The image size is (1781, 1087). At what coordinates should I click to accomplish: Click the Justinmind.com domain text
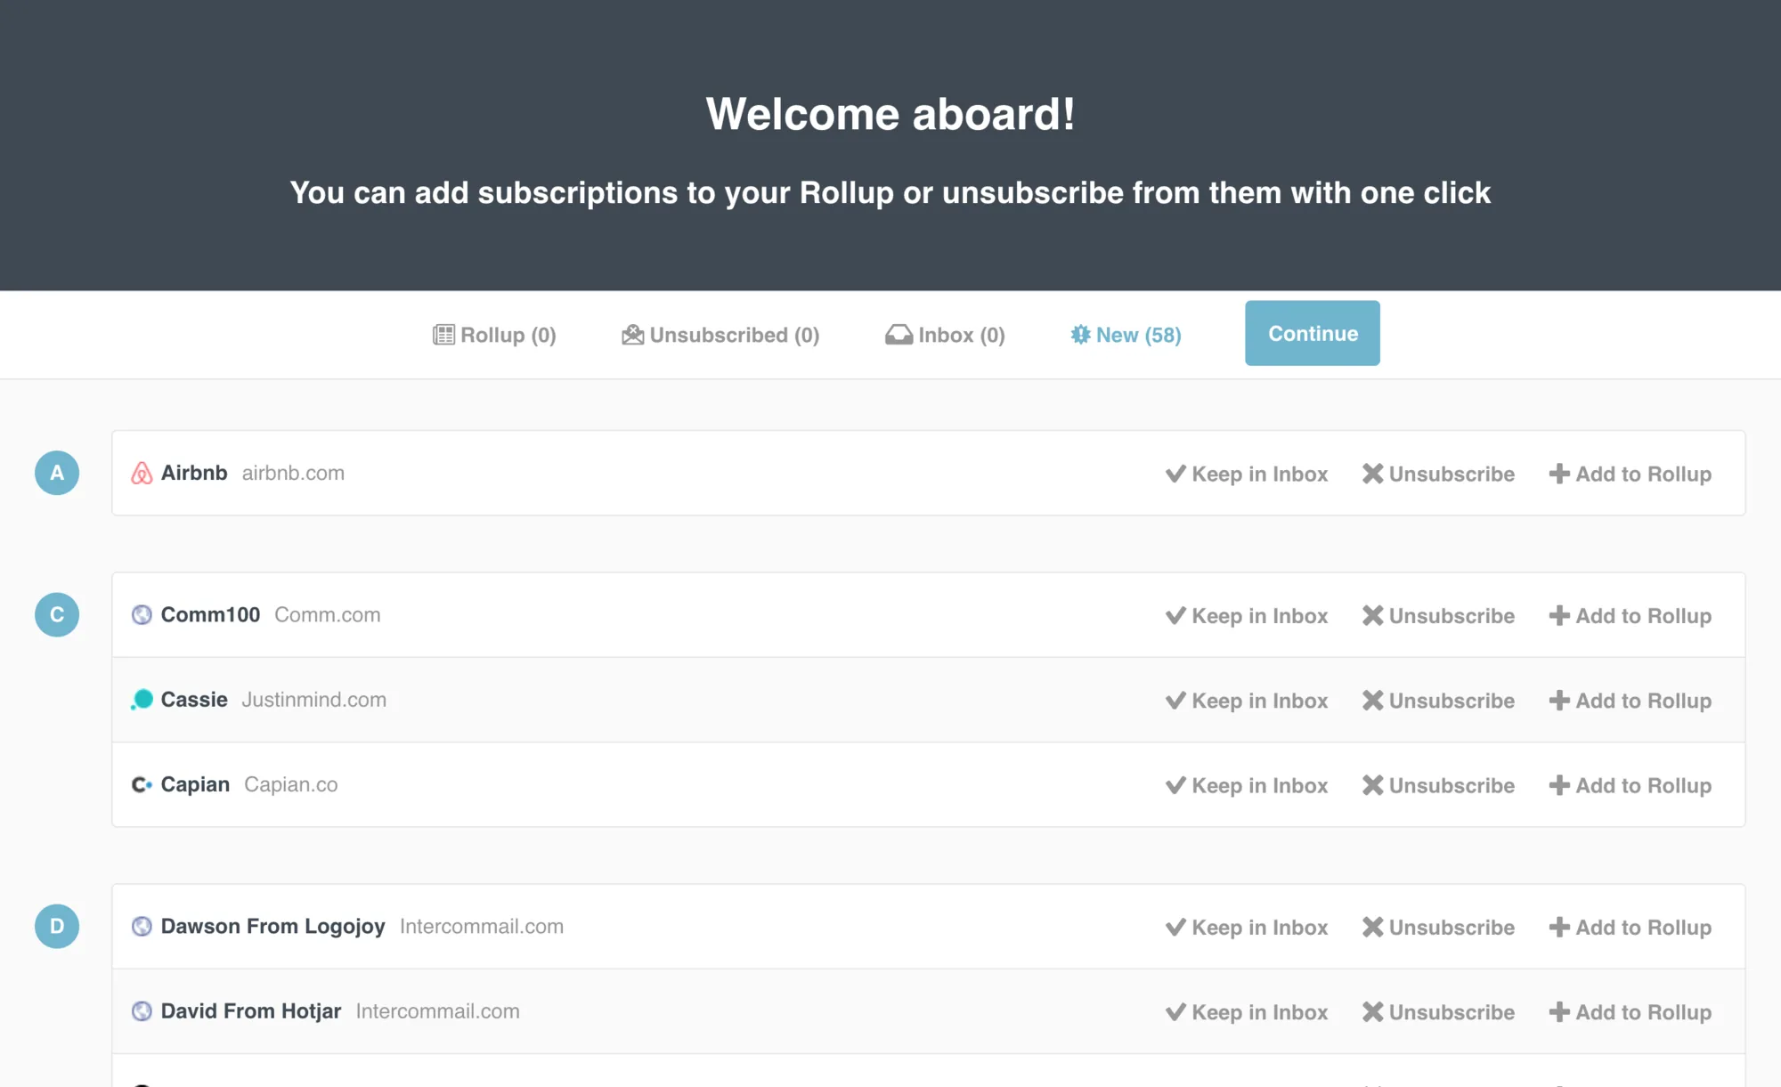pos(314,700)
